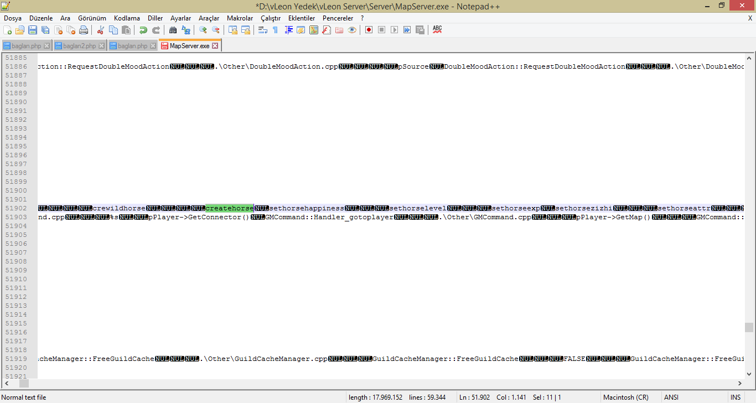
Task: Print the document using printer icon
Action: pos(84,30)
